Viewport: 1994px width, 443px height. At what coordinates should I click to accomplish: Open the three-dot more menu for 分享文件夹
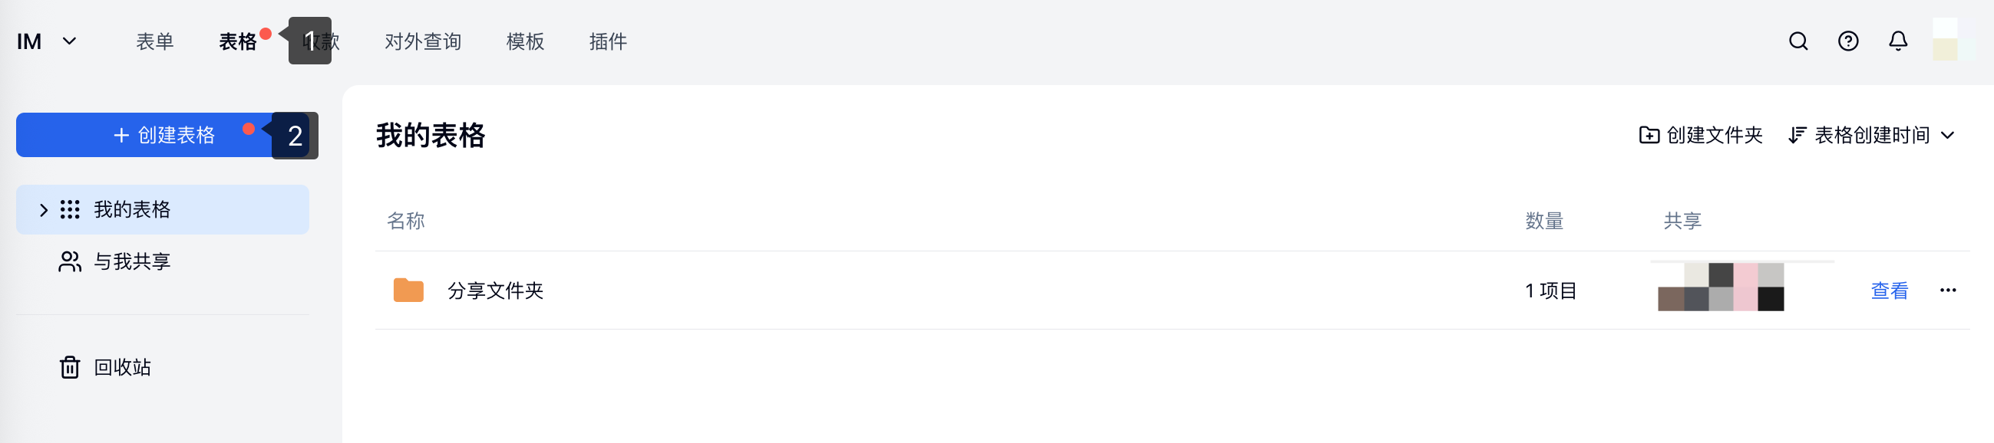pyautogui.click(x=1947, y=290)
